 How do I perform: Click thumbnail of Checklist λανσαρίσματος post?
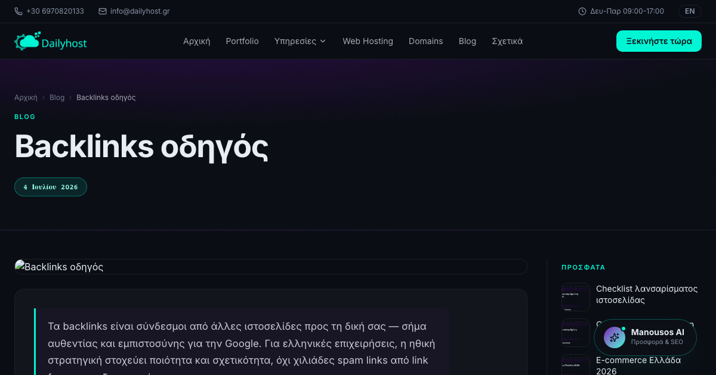(576, 297)
